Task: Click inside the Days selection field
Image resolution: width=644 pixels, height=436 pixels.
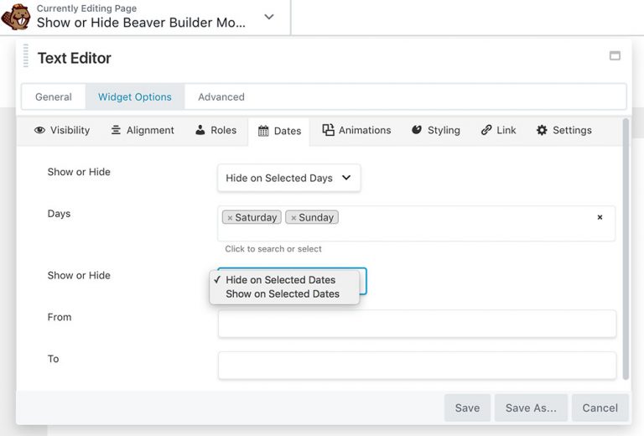Action: 417,223
